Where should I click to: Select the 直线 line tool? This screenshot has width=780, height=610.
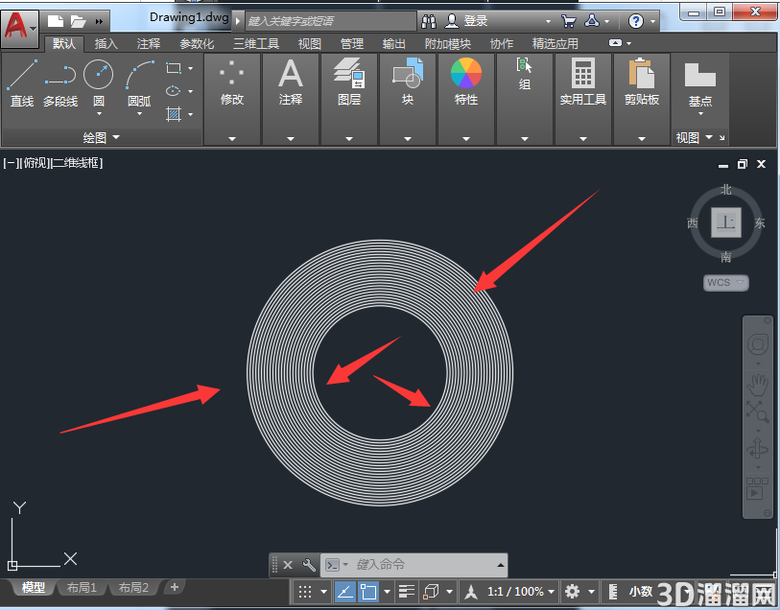[22, 83]
